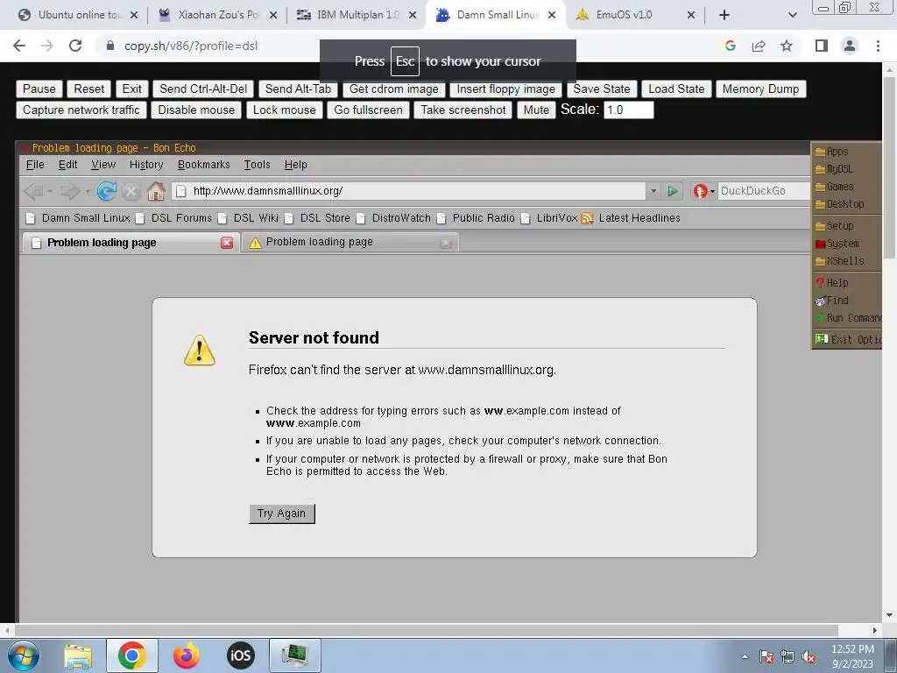Click the Go fullscreen button
897x673 pixels.
[x=369, y=110]
